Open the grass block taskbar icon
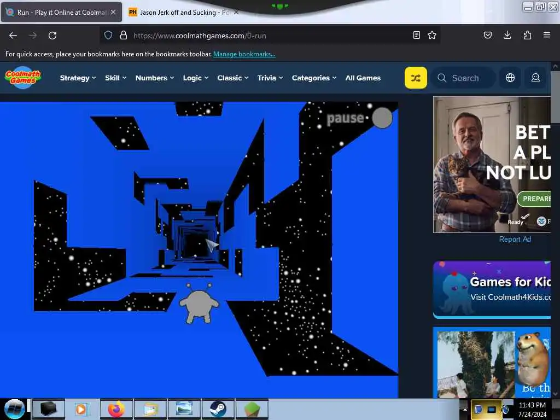Image resolution: width=560 pixels, height=420 pixels. click(252, 409)
